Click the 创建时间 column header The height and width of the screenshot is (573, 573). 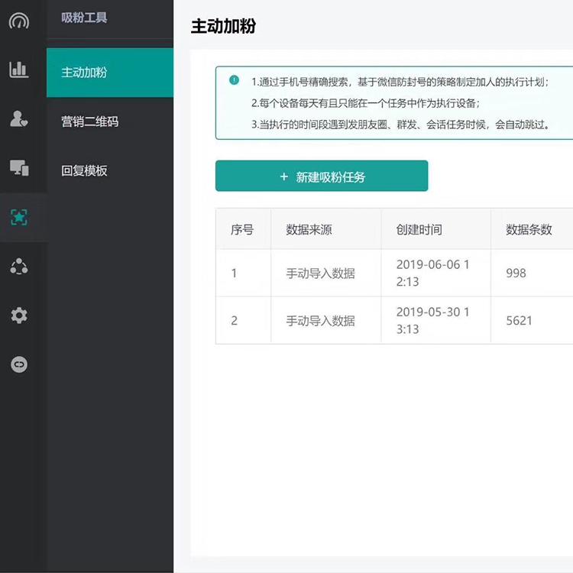click(x=419, y=229)
